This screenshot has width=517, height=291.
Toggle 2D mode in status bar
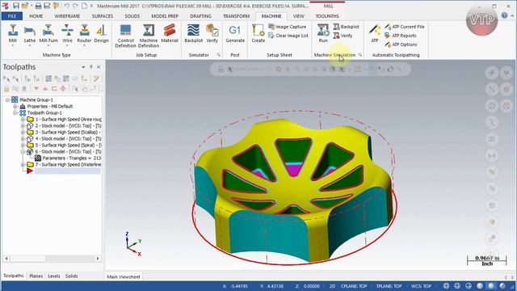click(x=332, y=286)
